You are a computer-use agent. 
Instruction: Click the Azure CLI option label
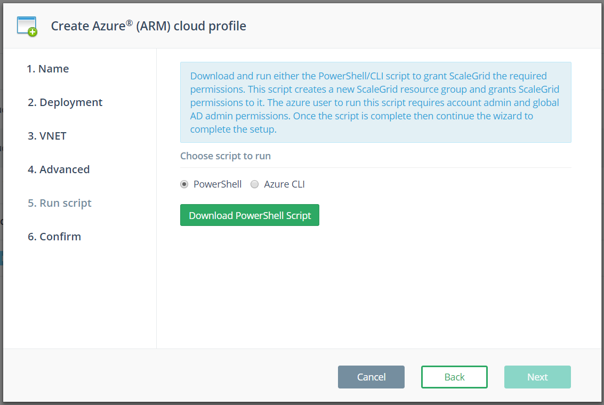point(284,184)
